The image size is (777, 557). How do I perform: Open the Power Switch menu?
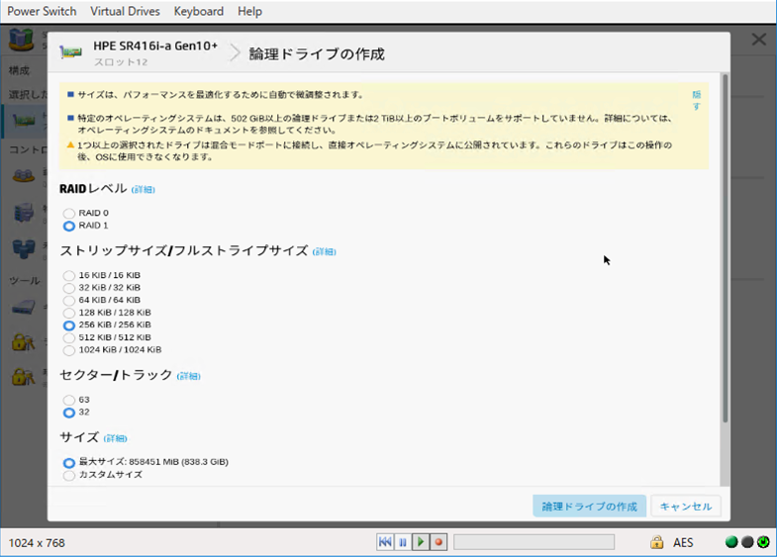tap(42, 11)
